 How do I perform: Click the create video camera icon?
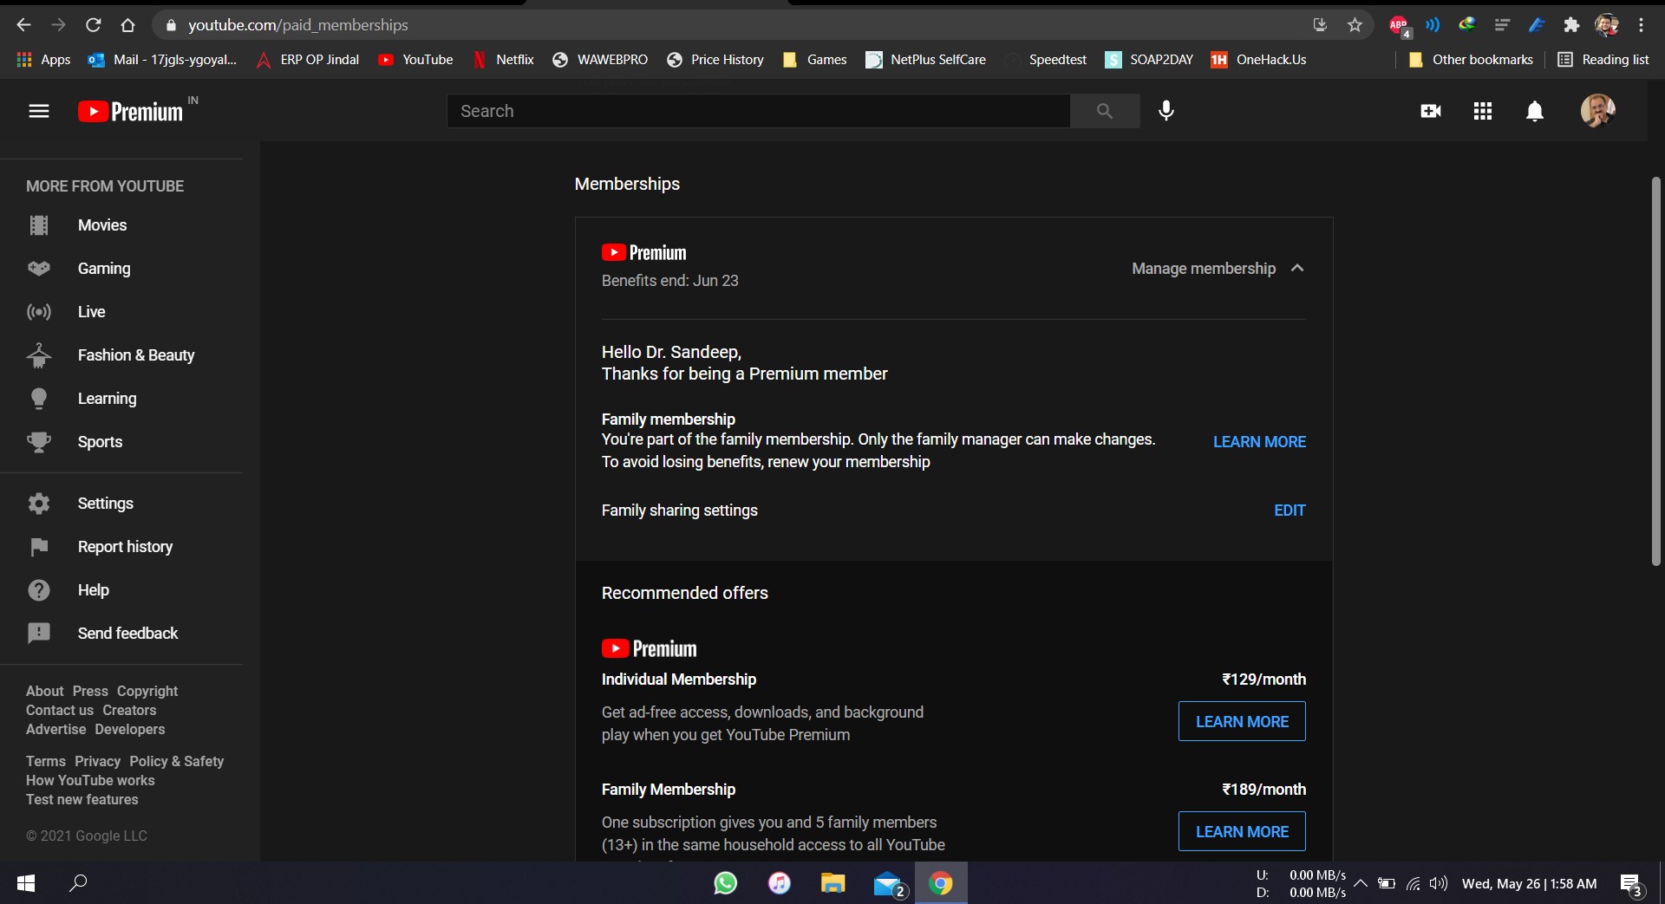1431,111
